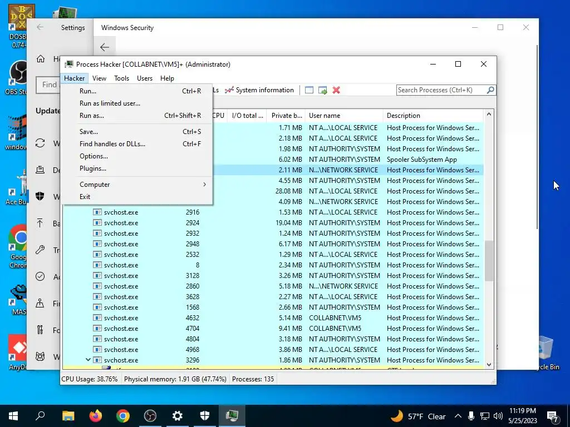Open For developers icon in Settings

(x=40, y=330)
